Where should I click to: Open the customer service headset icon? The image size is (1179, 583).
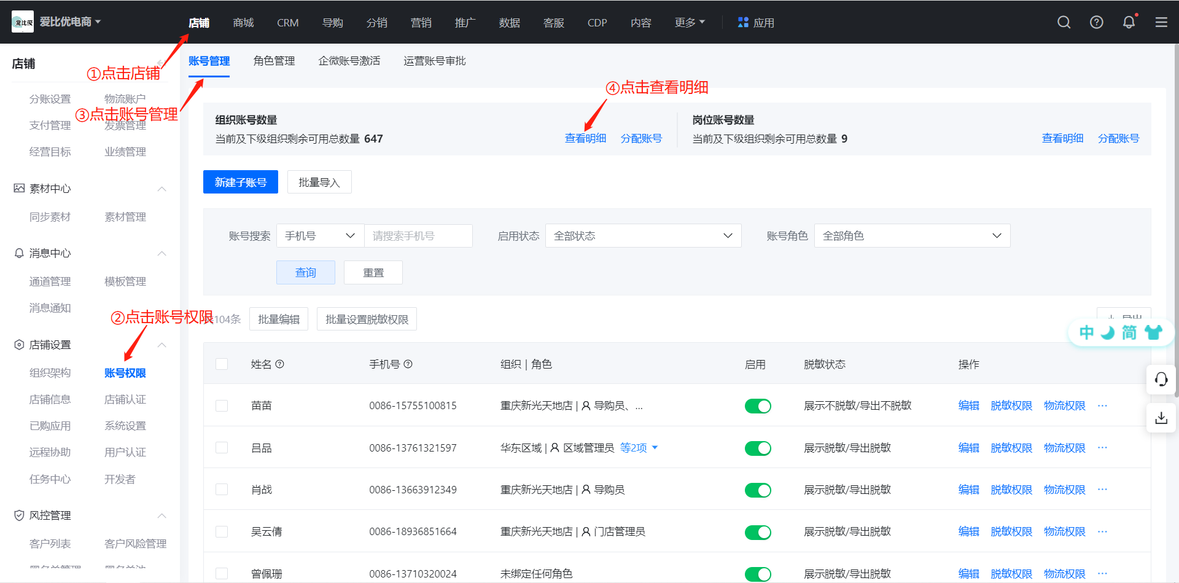click(x=1161, y=379)
